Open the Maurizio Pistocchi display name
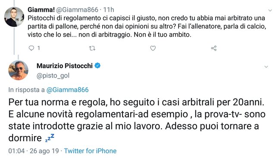Viewport: 276px width, 158px height. coord(65,66)
